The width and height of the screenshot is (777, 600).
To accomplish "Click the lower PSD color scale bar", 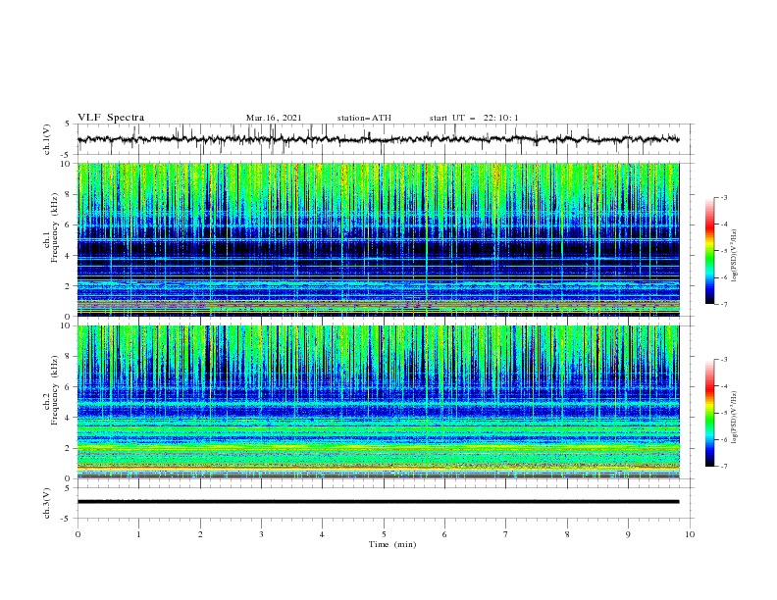I will pyautogui.click(x=709, y=413).
